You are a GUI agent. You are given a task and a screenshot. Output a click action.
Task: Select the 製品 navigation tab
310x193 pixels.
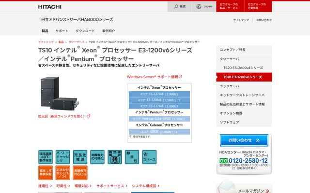(45, 31)
